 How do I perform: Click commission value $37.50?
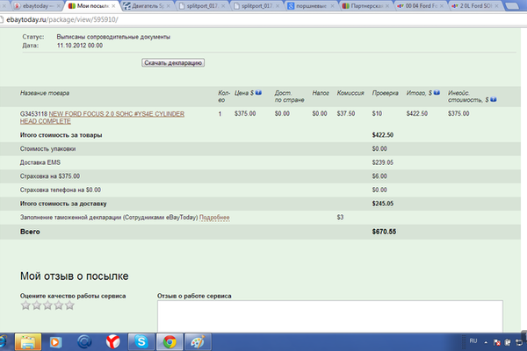tap(346, 113)
